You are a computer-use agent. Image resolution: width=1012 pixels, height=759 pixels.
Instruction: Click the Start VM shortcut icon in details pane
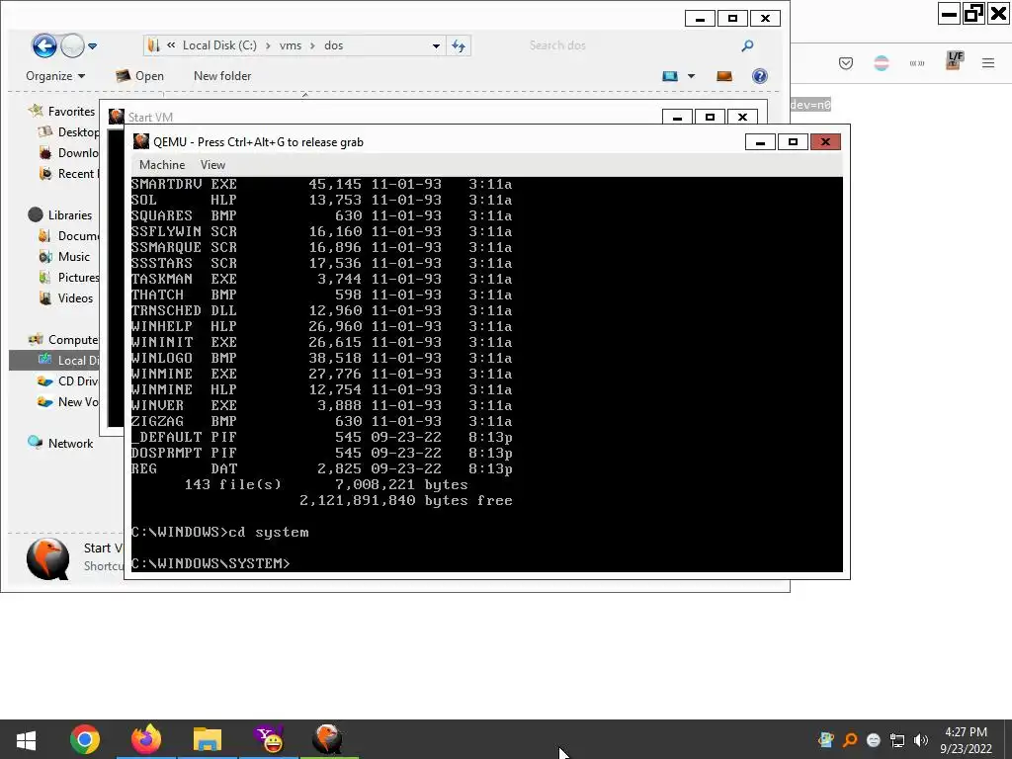47,558
